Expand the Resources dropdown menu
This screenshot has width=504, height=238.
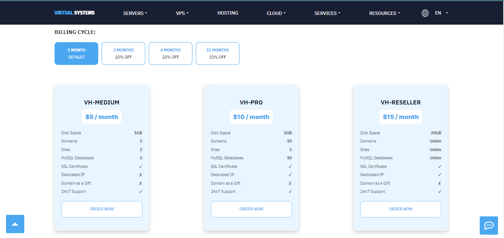[x=384, y=13]
